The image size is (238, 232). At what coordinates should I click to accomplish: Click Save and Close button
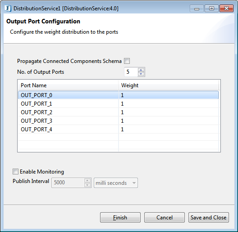(x=209, y=218)
